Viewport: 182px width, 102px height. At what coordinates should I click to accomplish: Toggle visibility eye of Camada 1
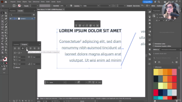tap(11, 19)
